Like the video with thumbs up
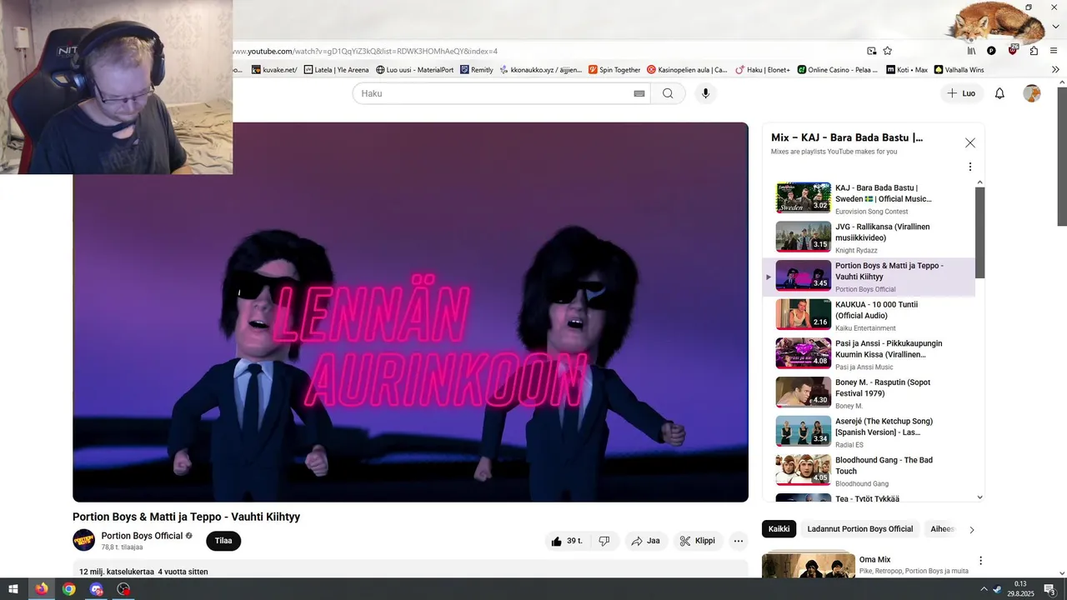This screenshot has height=600, width=1067. point(566,541)
